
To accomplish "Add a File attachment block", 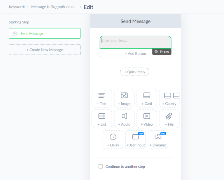I will coord(169,119).
